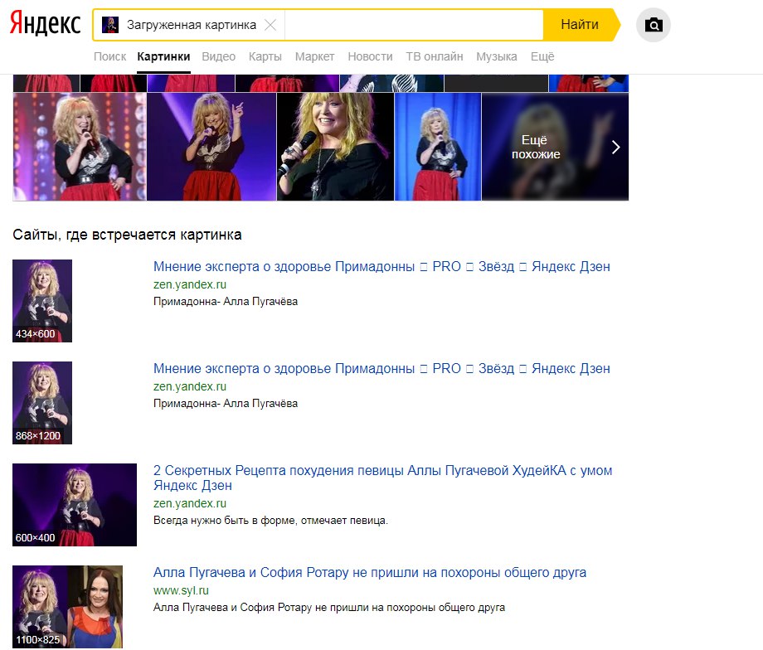This screenshot has height=650, width=763.
Task: Click the Yandex logo
Action: pyautogui.click(x=46, y=24)
